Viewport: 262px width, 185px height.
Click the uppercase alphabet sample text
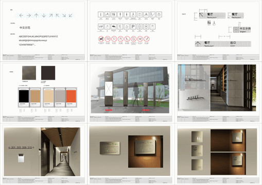coord(38,36)
